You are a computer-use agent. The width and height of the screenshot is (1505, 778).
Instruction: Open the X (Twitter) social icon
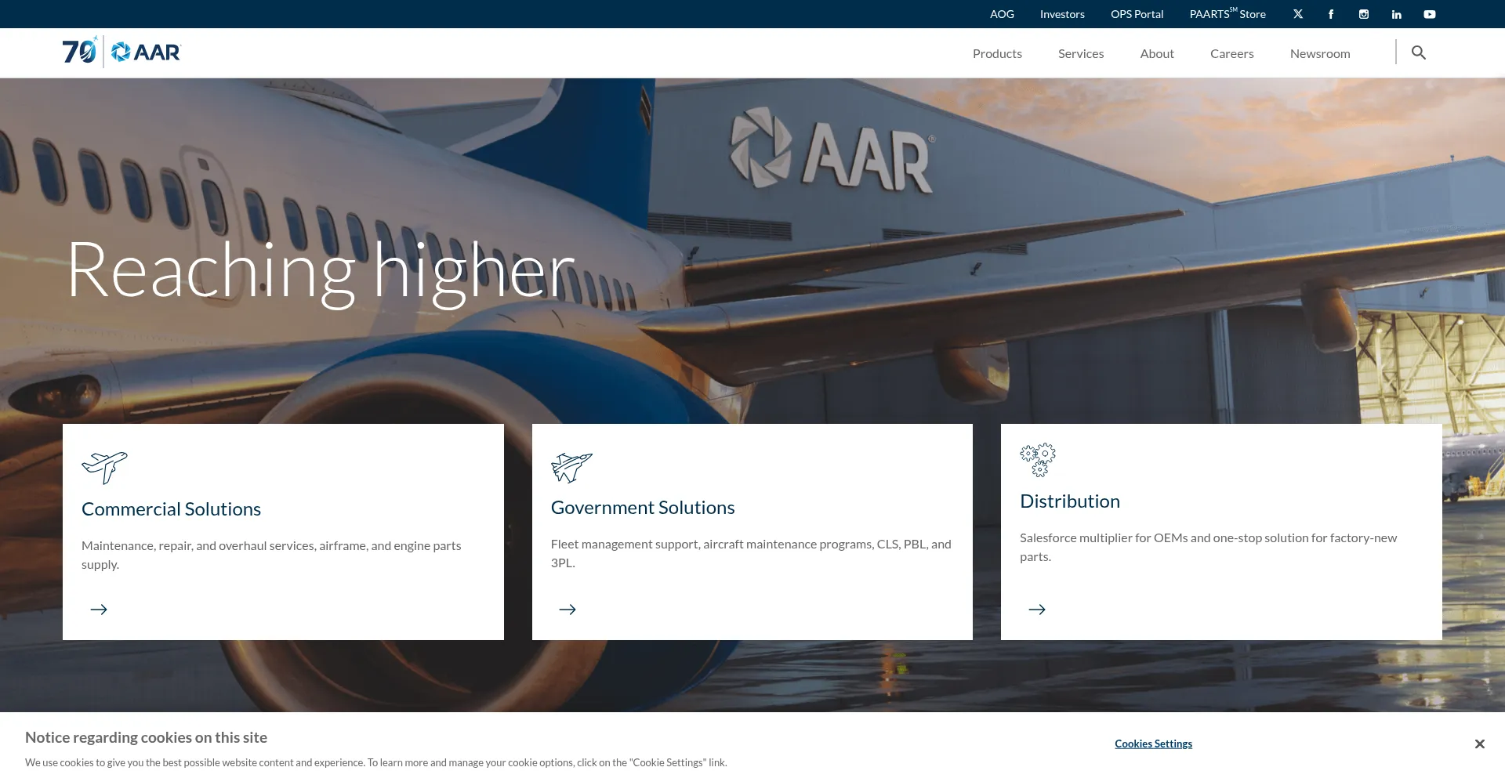[x=1298, y=14]
